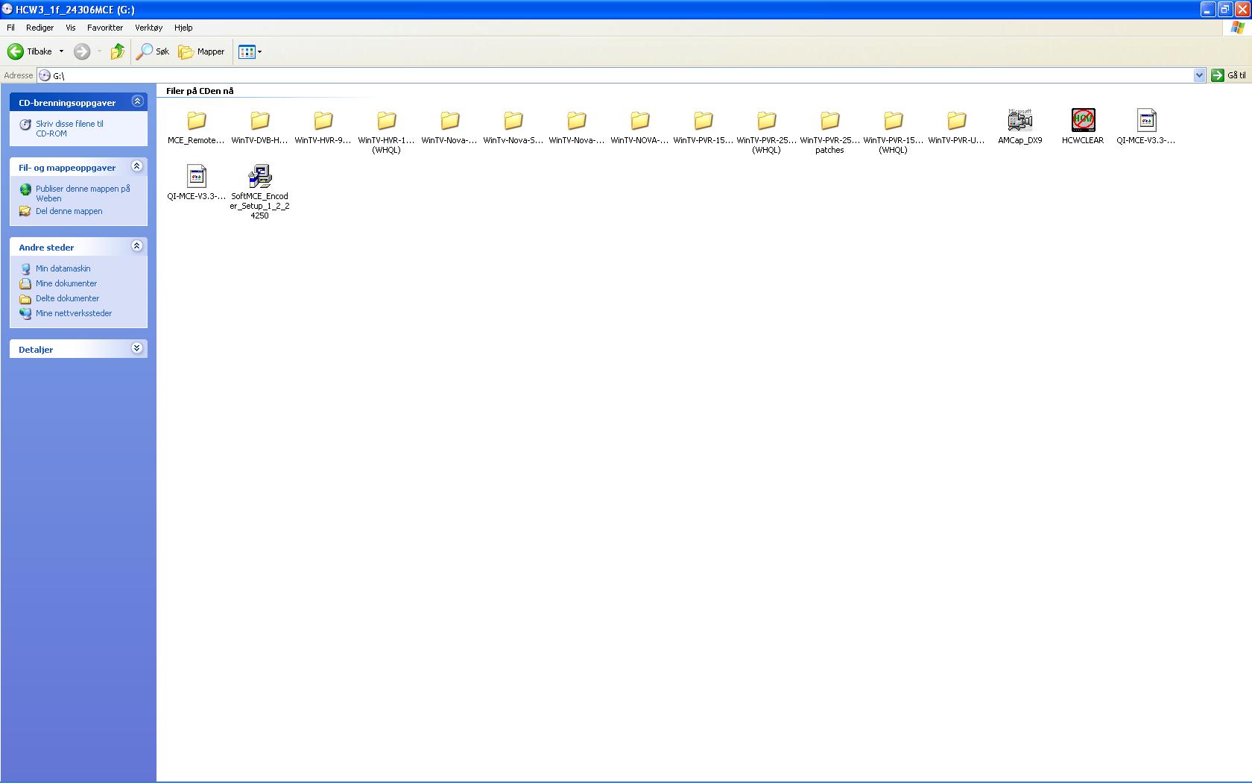Expand the Detaljer panel
Screen dimensions: 1252x783
coord(137,348)
